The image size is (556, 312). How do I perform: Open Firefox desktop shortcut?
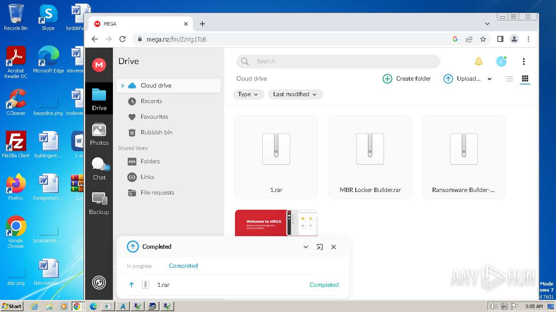[x=16, y=187]
